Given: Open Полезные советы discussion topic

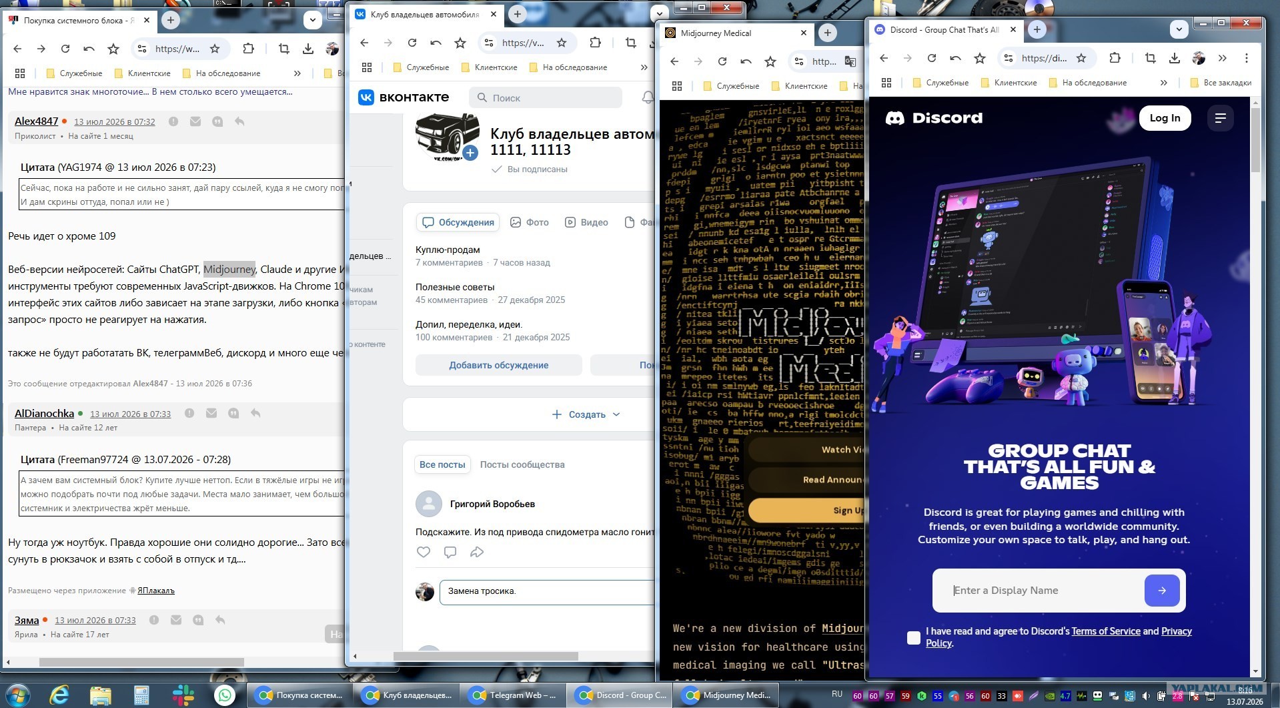Looking at the screenshot, I should pos(455,287).
